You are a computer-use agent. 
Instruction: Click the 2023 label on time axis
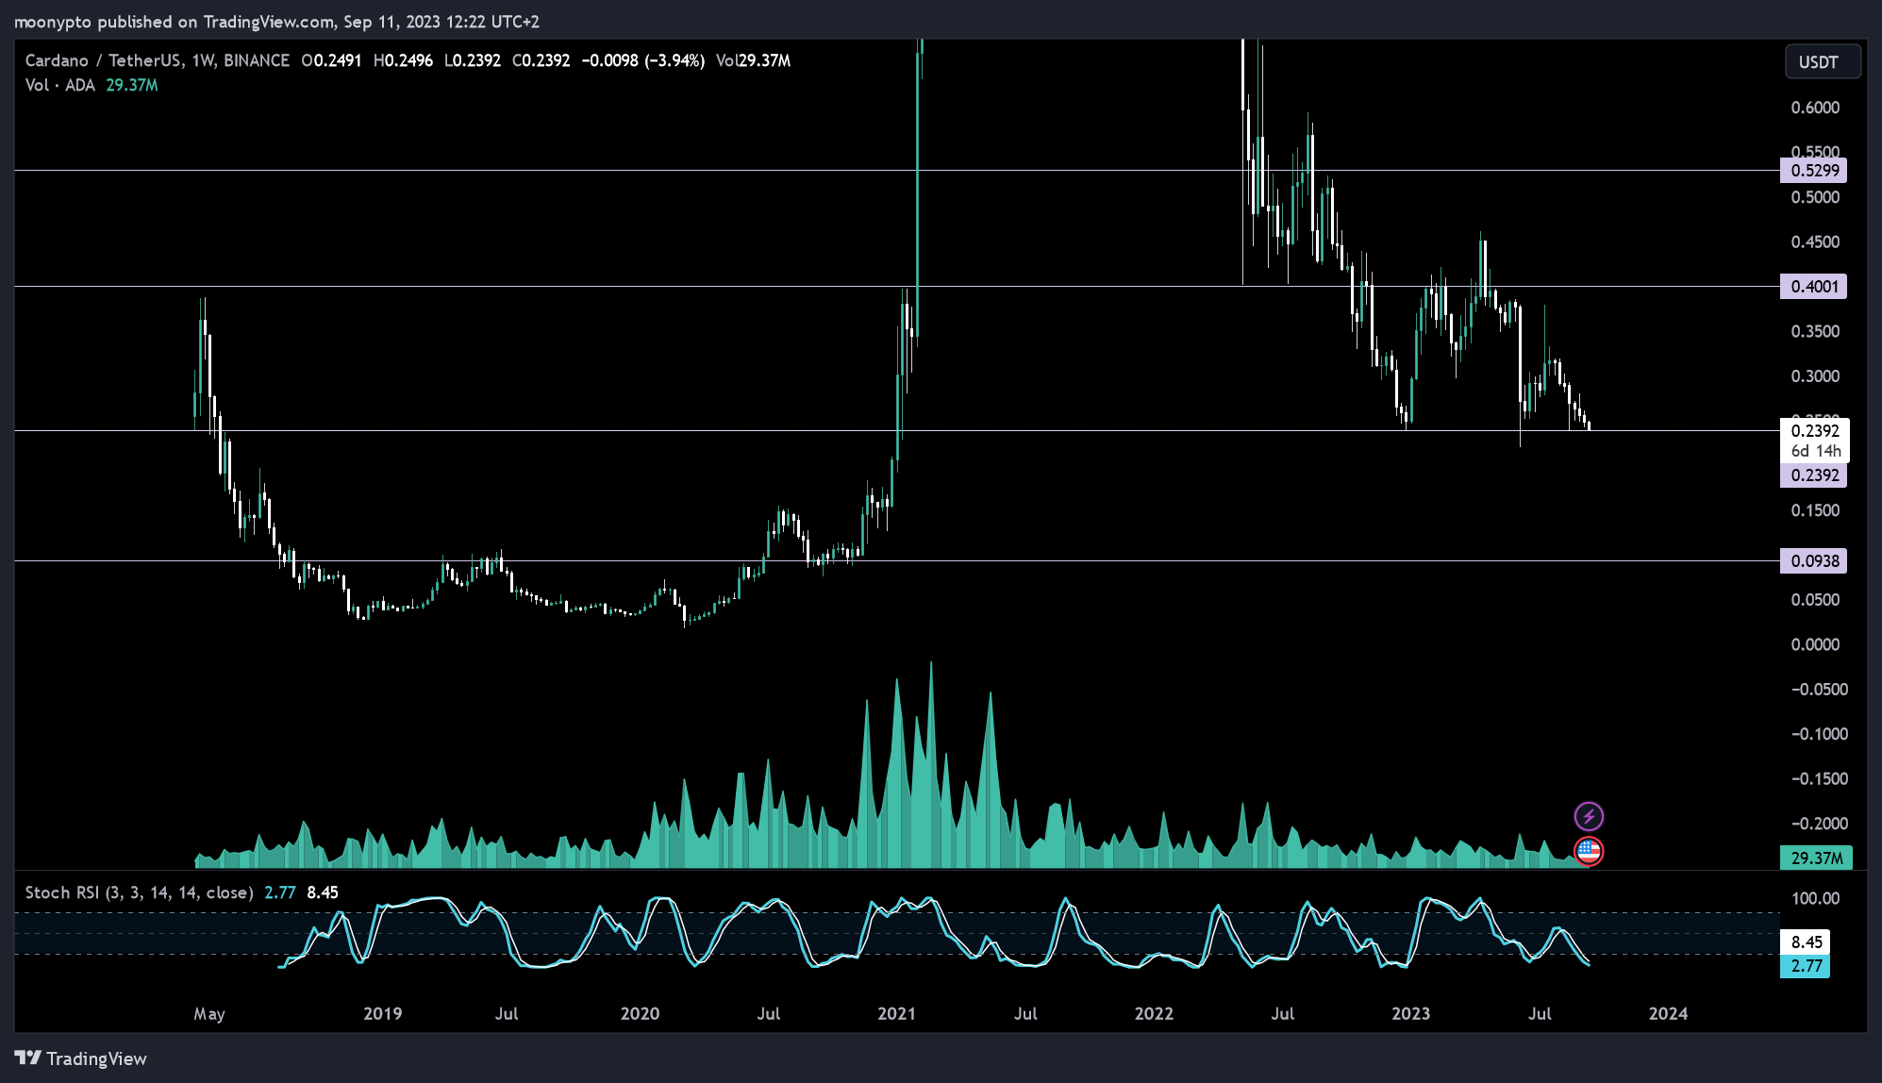(x=1410, y=1013)
